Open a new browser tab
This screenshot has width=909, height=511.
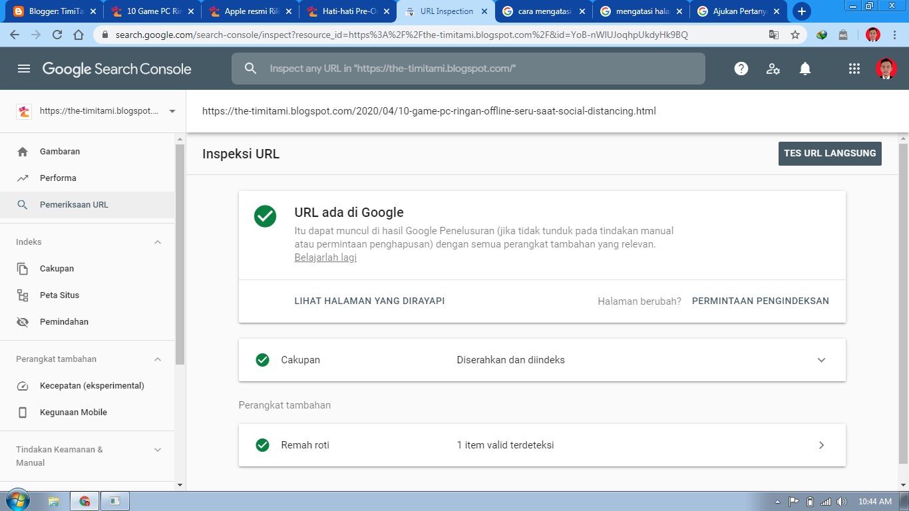(x=802, y=11)
